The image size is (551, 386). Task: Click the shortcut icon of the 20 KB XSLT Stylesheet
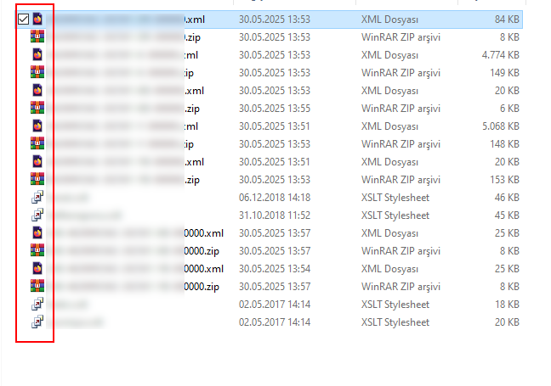37,322
